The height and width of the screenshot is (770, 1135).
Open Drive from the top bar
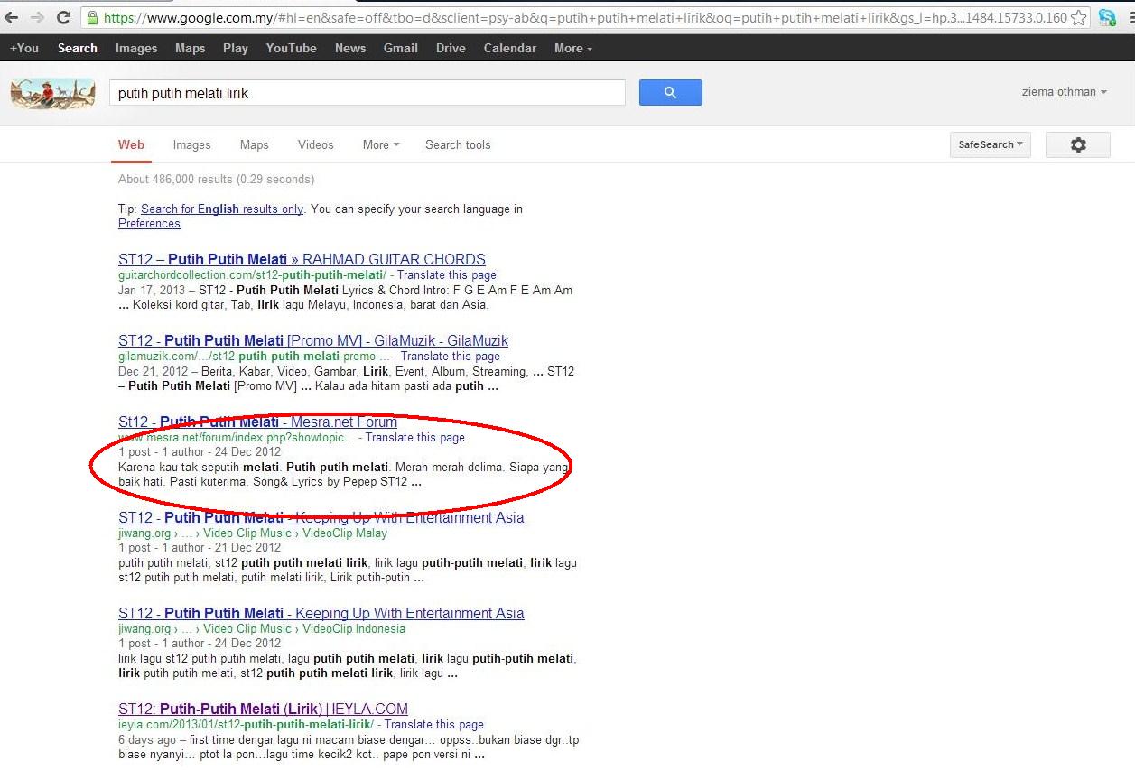451,48
